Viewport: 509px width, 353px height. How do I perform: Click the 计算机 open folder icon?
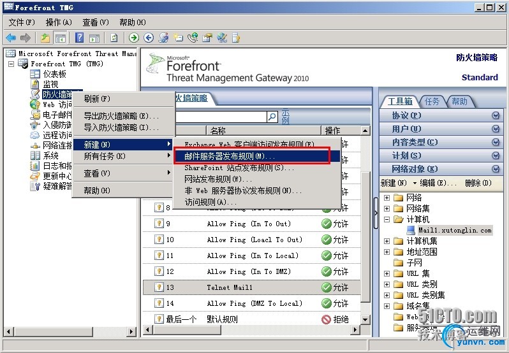click(398, 219)
